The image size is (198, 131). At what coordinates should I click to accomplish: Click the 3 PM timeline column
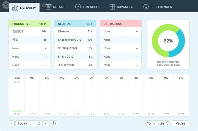coord(106,95)
